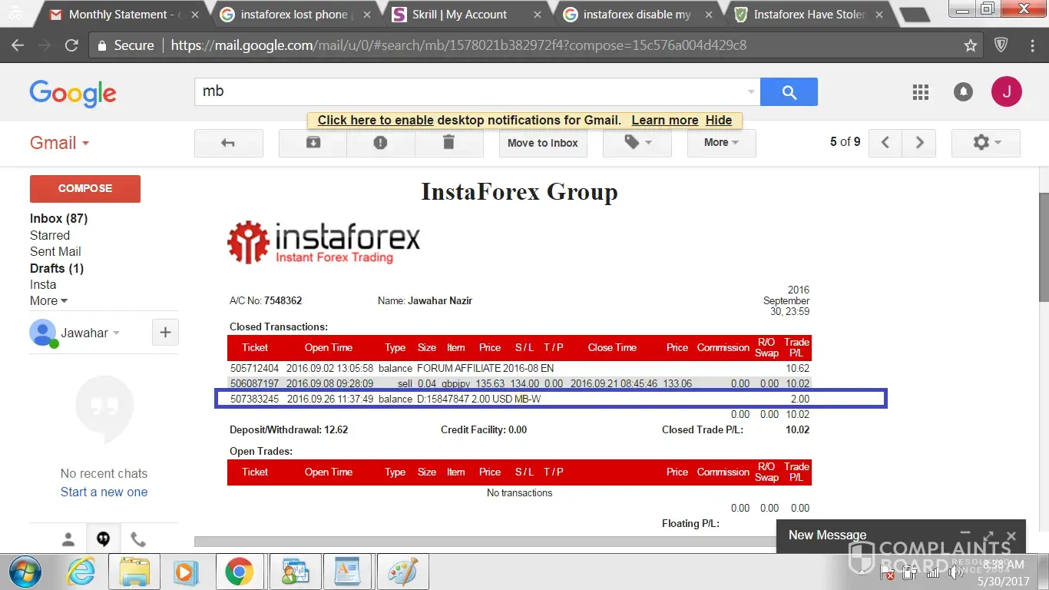The height and width of the screenshot is (590, 1049).
Task: Click Move to Inbox button
Action: pos(542,143)
